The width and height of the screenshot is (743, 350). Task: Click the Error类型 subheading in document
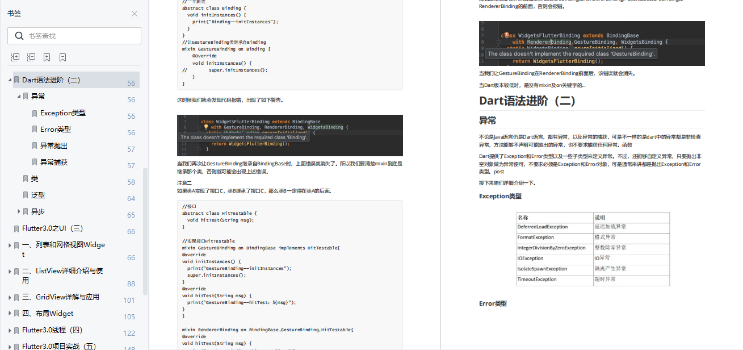coord(493,303)
